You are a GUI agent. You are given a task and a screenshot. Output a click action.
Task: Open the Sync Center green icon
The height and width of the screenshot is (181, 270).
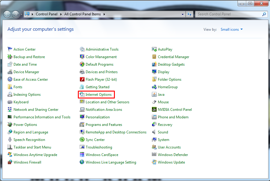[82, 140]
